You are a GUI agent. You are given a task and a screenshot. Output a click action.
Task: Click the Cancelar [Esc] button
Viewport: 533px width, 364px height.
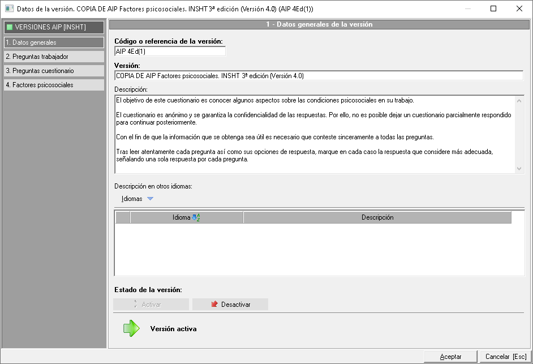click(506, 357)
